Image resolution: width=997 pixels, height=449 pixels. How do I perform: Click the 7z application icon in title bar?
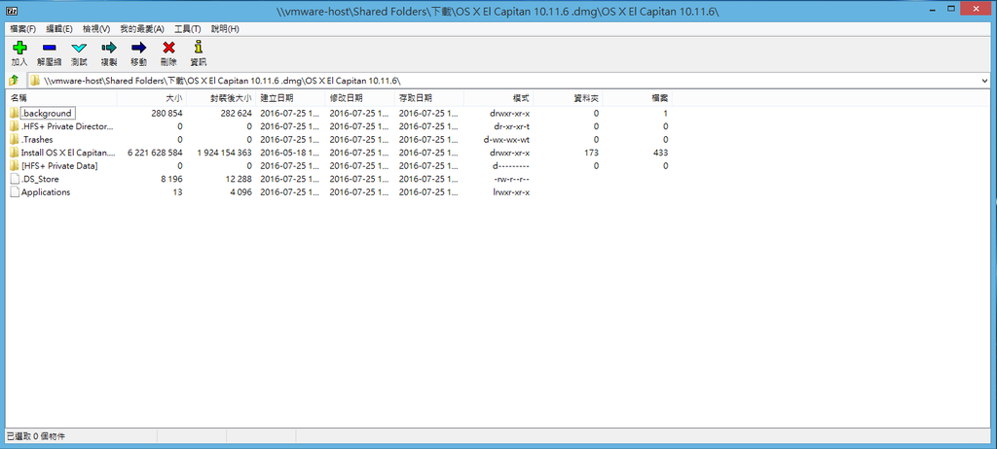[x=12, y=11]
